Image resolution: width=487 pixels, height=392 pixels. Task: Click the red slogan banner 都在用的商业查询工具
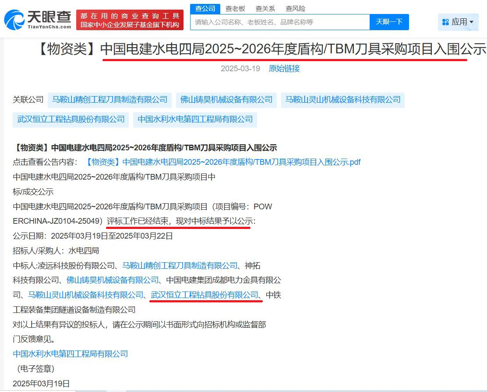[x=130, y=20]
